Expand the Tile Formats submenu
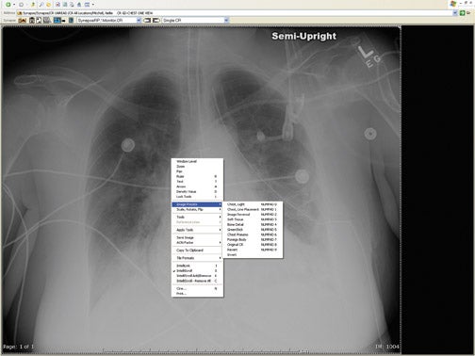The height and width of the screenshot is (356, 475). [x=197, y=258]
